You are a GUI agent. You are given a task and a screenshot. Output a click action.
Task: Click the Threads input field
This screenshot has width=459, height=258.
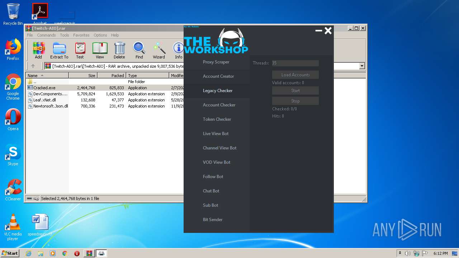[295, 63]
